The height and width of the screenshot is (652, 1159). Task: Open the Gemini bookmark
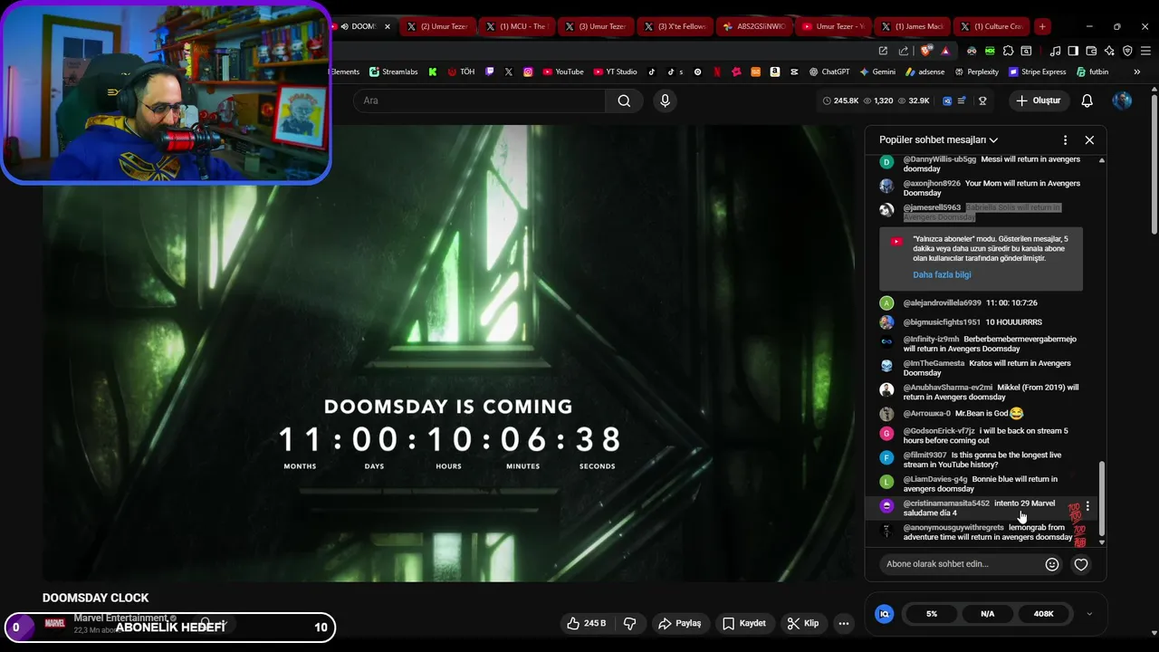pyautogui.click(x=877, y=72)
